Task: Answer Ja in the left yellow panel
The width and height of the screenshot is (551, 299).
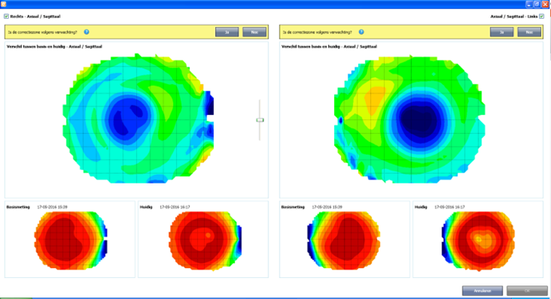Action: click(x=227, y=32)
